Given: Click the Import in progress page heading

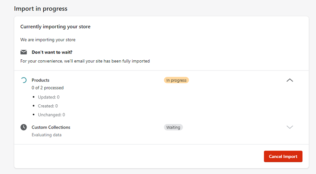Looking at the screenshot, I should pyautogui.click(x=41, y=9).
